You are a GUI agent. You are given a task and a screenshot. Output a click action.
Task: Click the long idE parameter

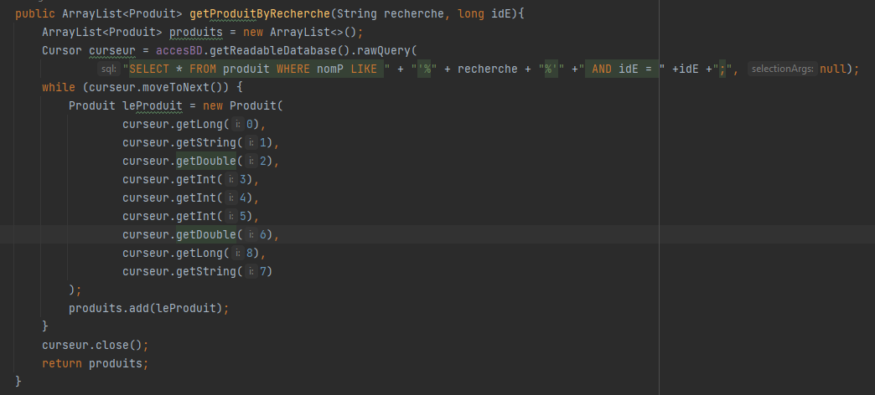click(484, 13)
